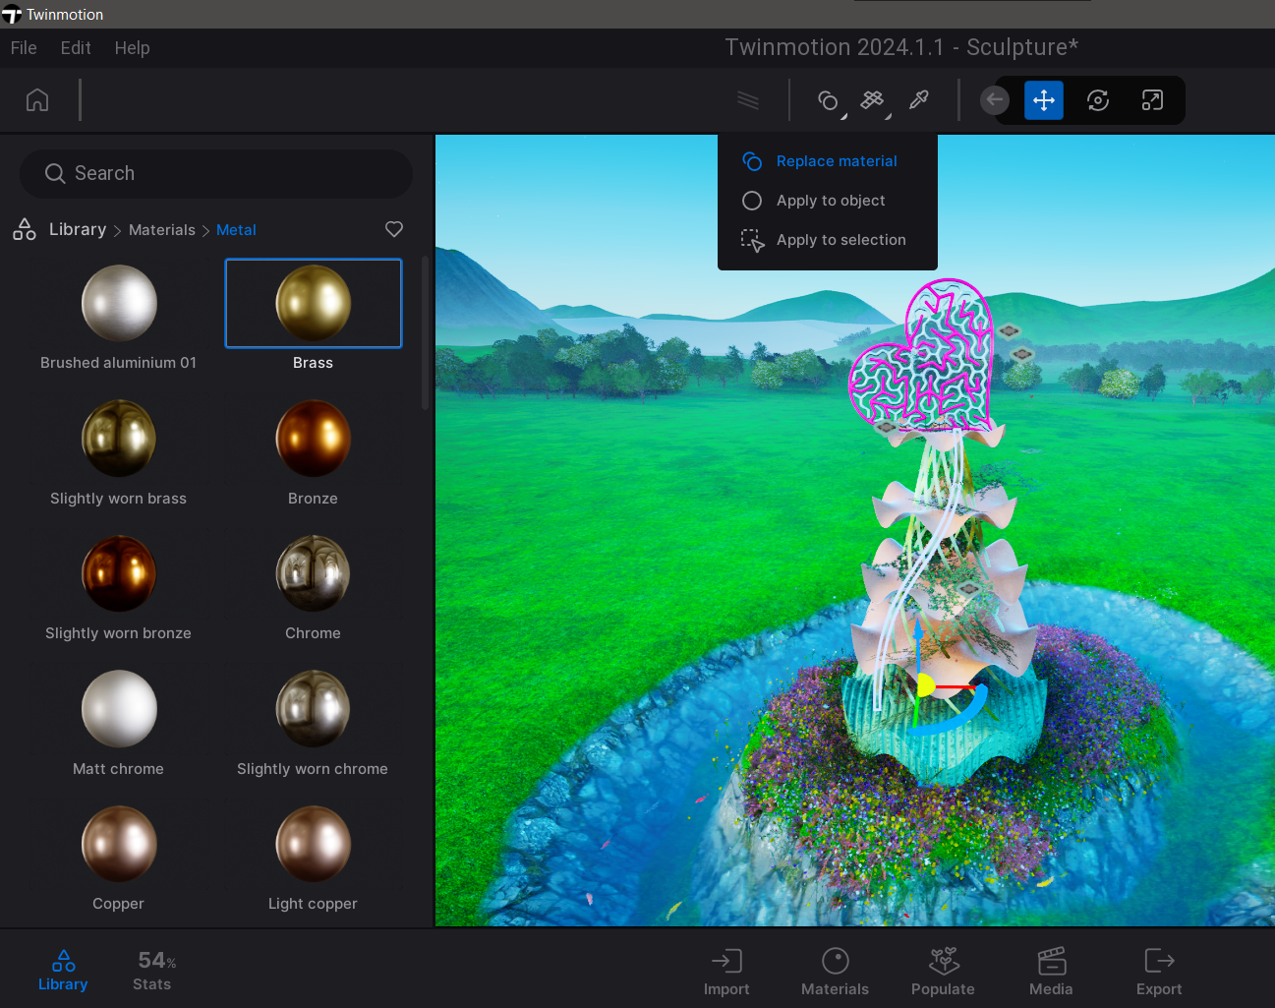
Task: Select the Brass material sphere
Action: [x=314, y=303]
